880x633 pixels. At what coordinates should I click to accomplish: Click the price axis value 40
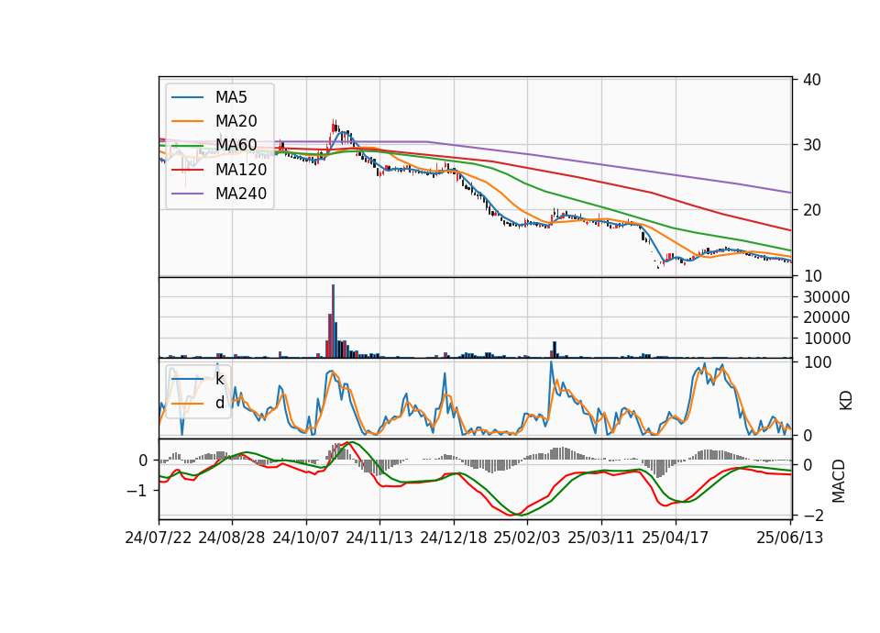point(812,80)
